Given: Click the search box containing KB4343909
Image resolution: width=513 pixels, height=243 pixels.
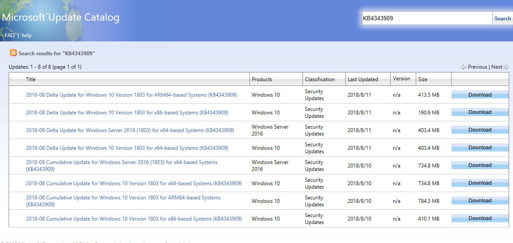Looking at the screenshot, I should 426,18.
